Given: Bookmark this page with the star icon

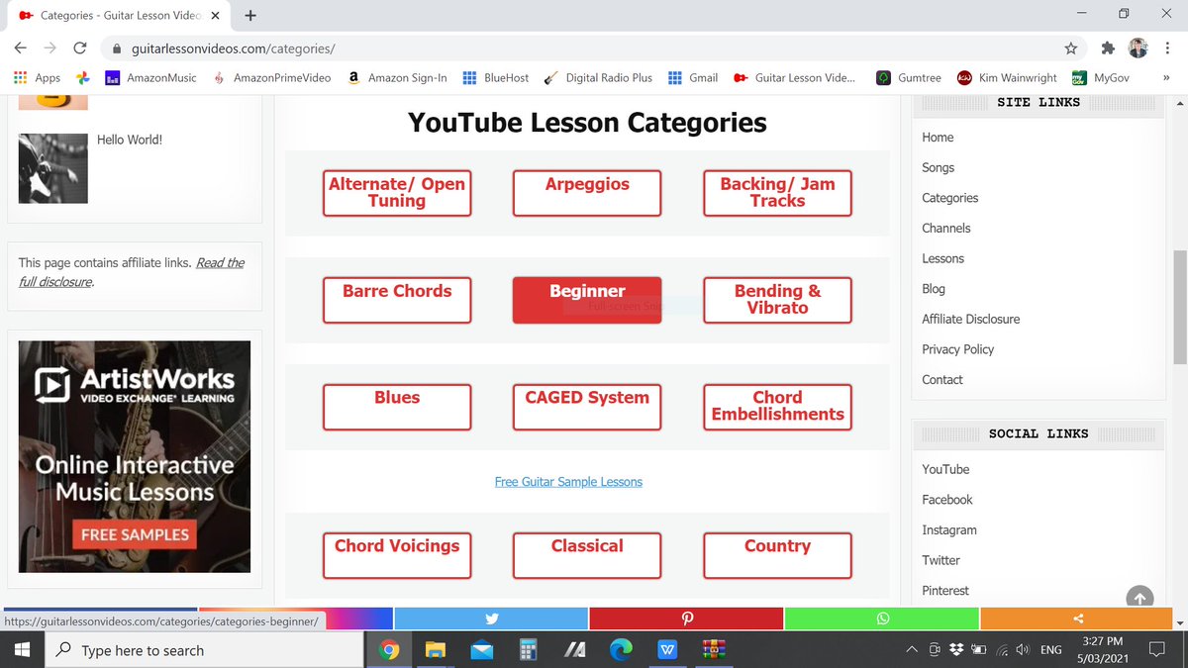Looking at the screenshot, I should pos(1072,46).
